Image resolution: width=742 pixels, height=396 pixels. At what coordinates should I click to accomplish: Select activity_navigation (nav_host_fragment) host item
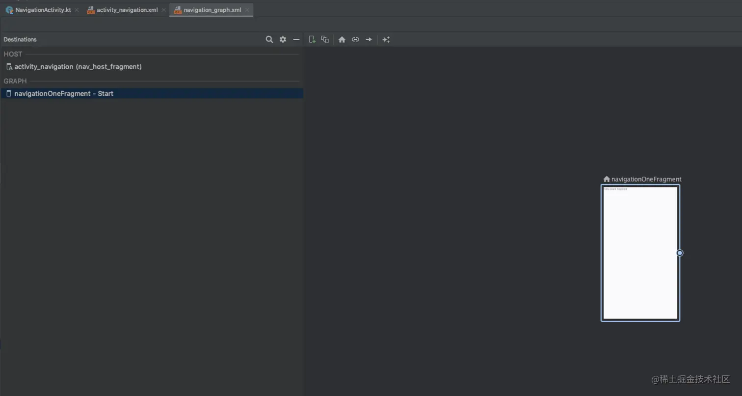(x=152, y=66)
